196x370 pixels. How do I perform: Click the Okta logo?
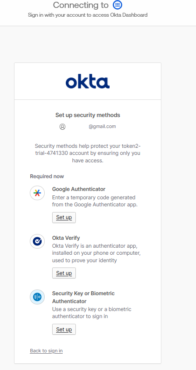pos(88,81)
